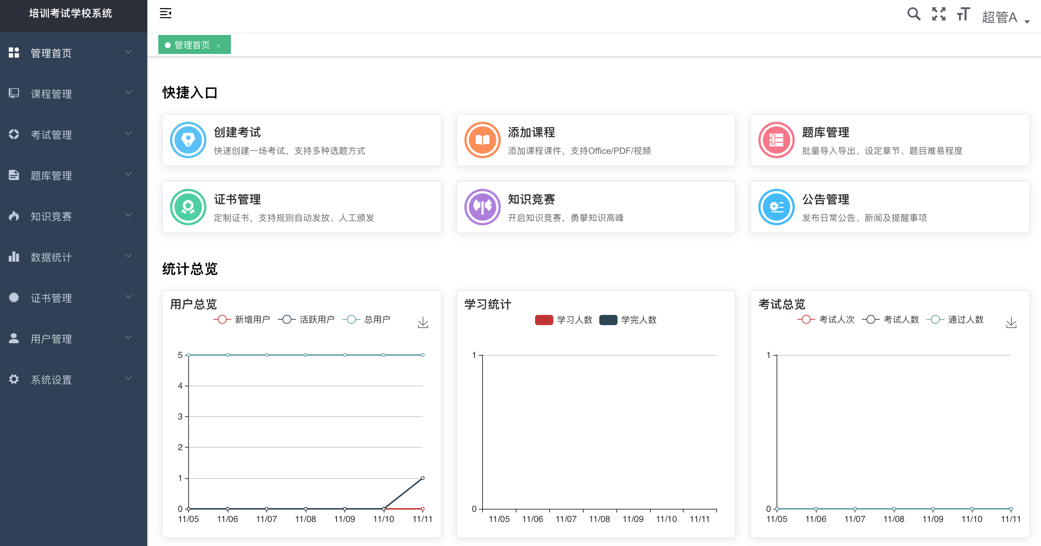This screenshot has height=546, width=1041.
Task: Expand the 证书管理 sidebar chevron
Action: [x=128, y=296]
